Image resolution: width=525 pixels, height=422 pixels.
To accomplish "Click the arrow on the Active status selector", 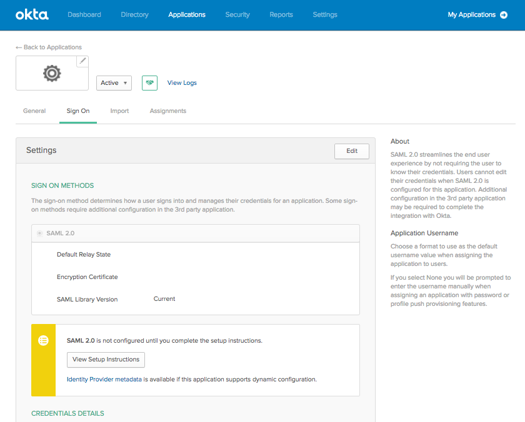I will pos(126,82).
